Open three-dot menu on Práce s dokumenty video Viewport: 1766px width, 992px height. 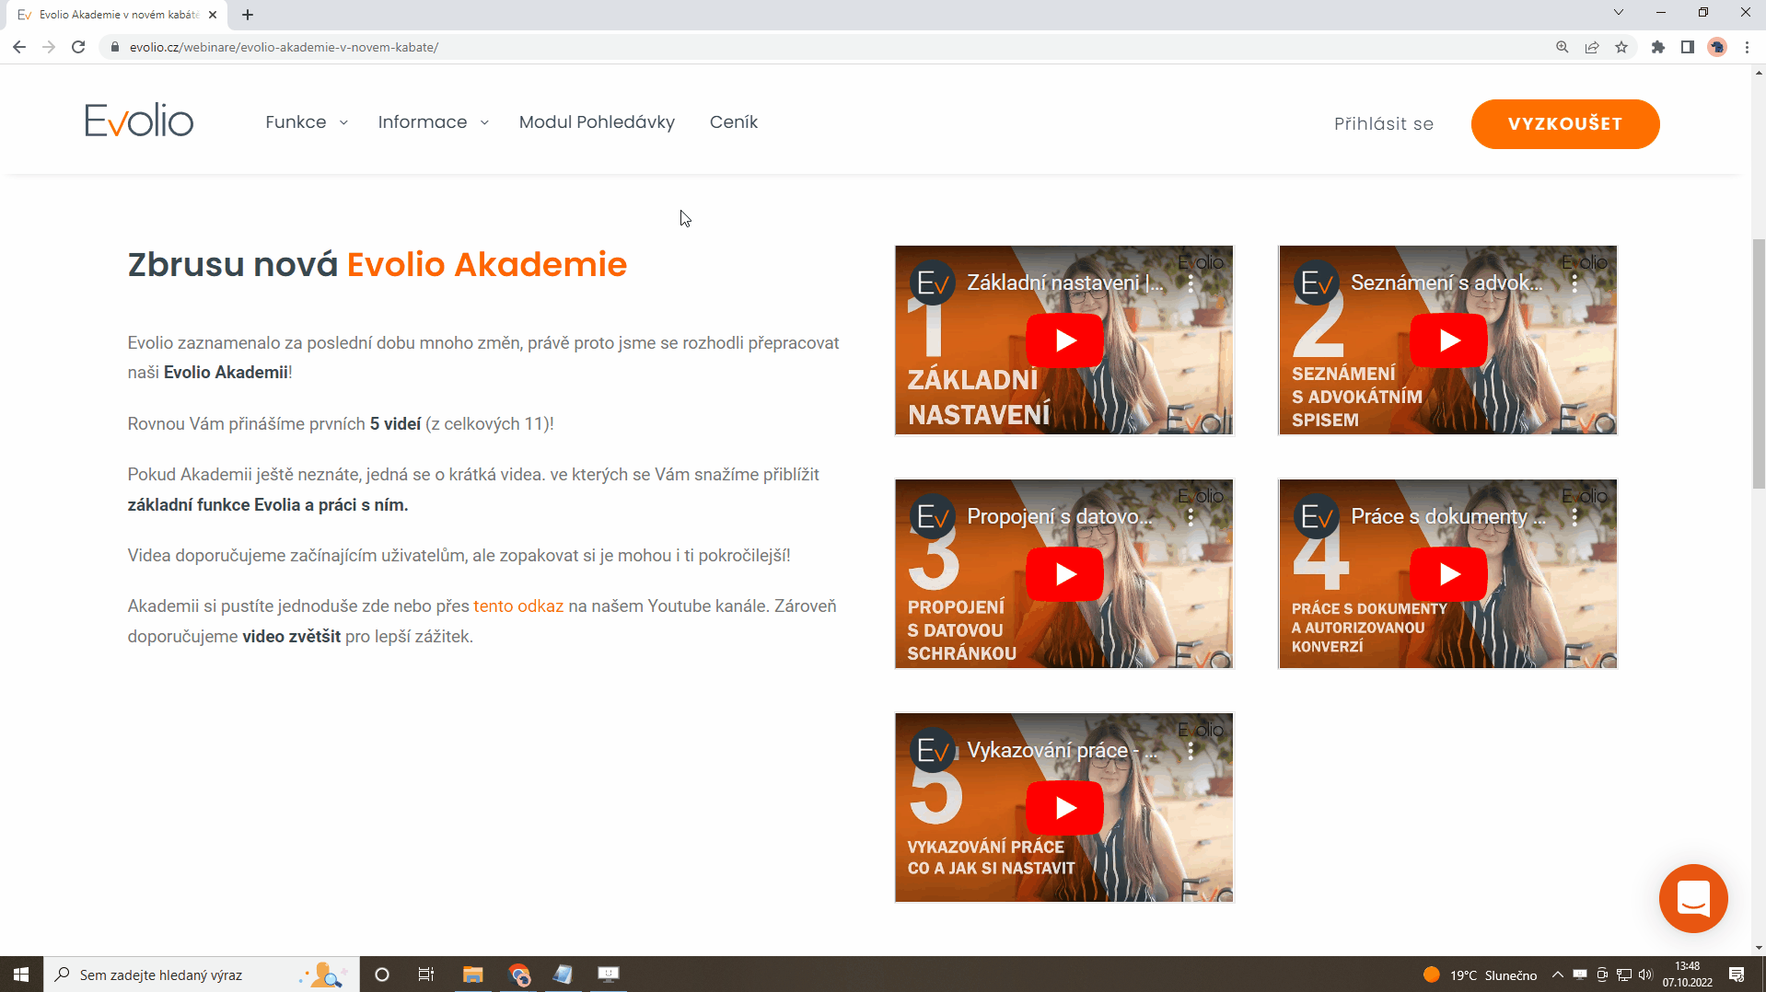coord(1574,517)
